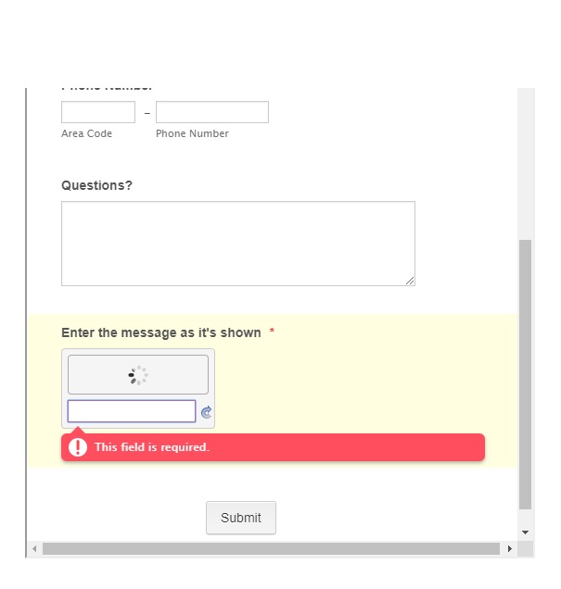Click the "Area Code" sublabel
This screenshot has height=589, width=561.
click(86, 133)
